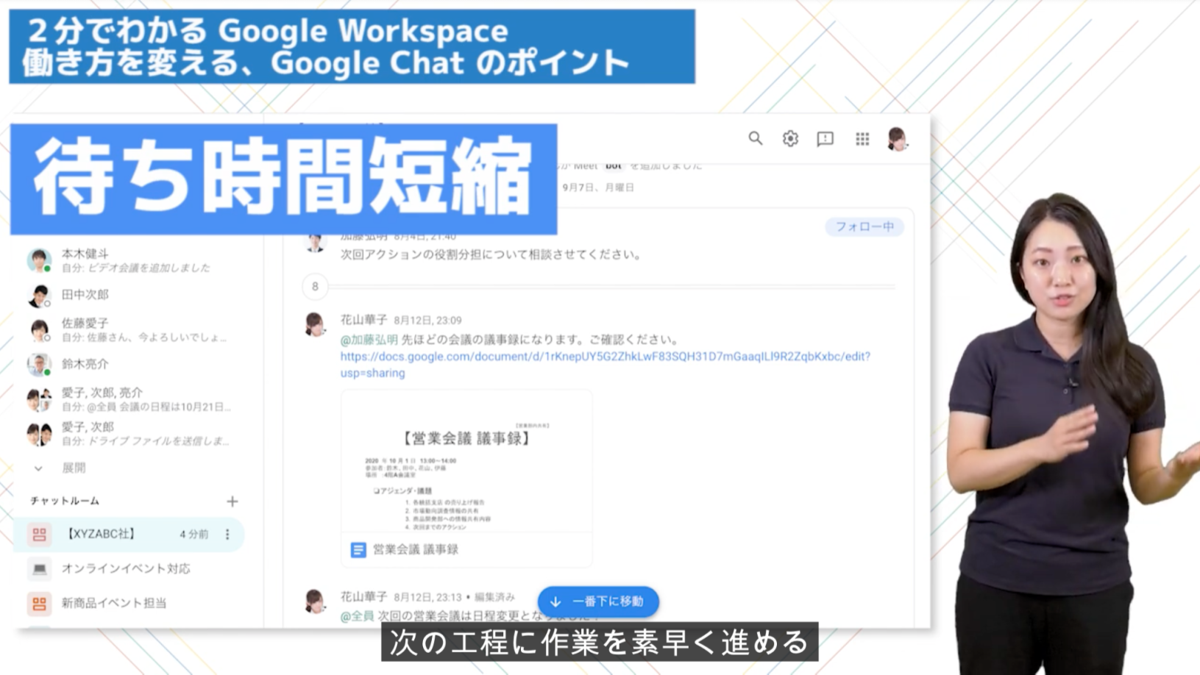
Task: Open the docs.google.com document link
Action: coord(605,365)
